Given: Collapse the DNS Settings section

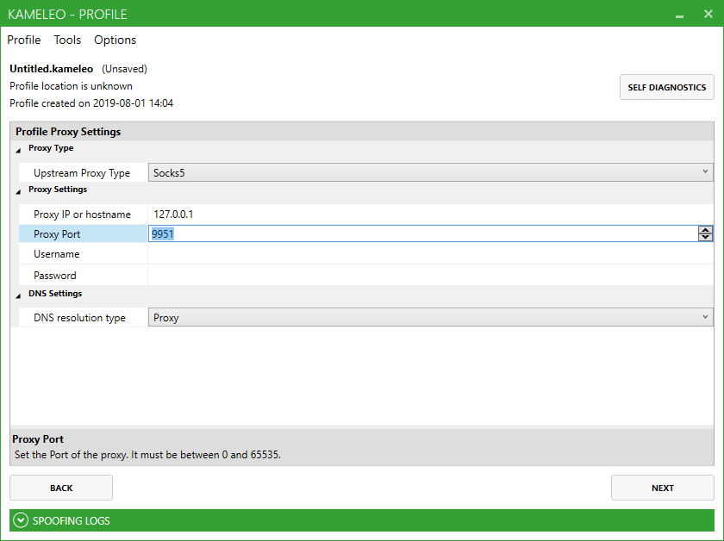Looking at the screenshot, I should 18,295.
